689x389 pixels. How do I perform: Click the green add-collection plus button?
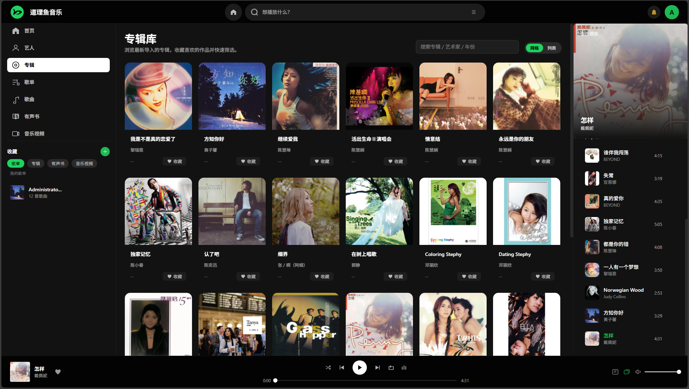pos(105,152)
